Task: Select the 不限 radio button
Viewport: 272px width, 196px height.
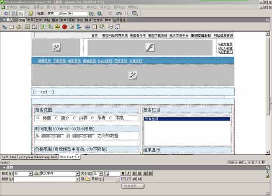Action: coord(111,118)
